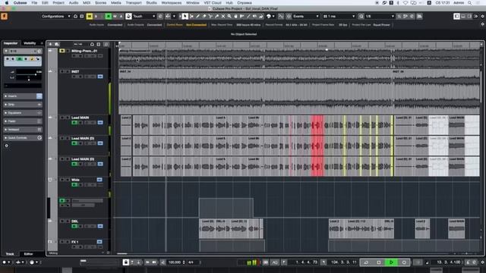Screen dimensions: 486x273
Task: Select the Erase tool
Action: pos(204,17)
